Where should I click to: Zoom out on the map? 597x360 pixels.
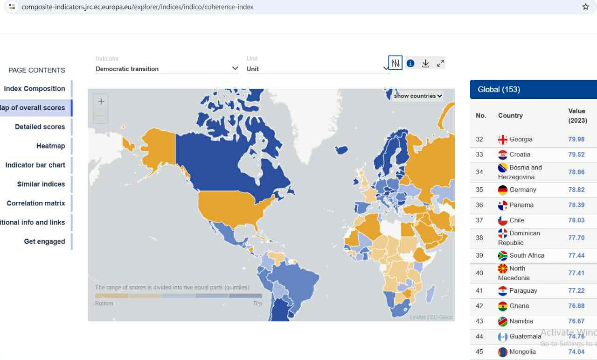pos(101,116)
